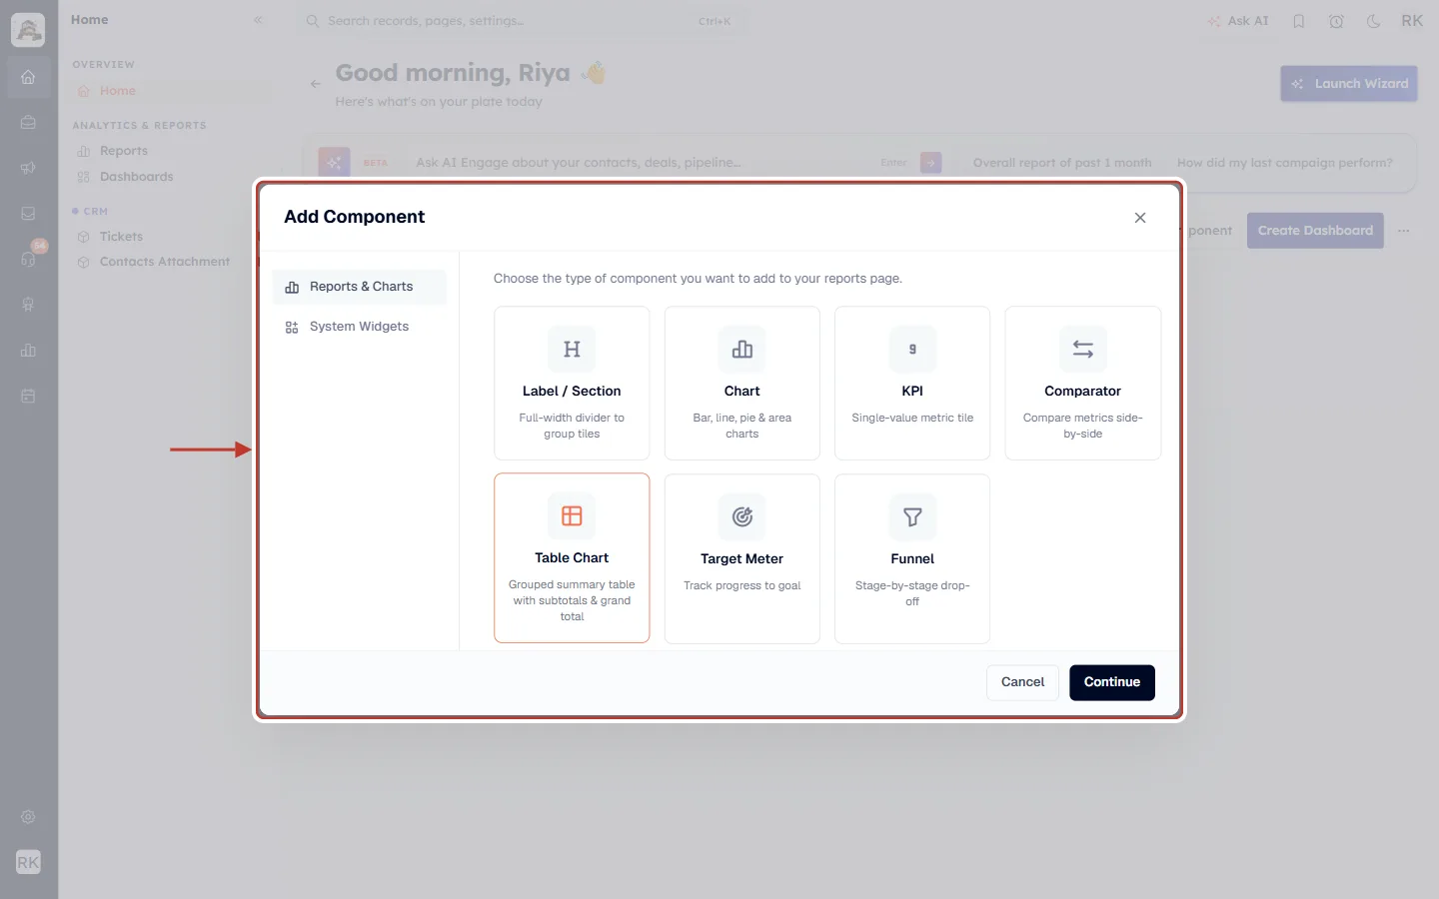Choose the Chart component card
This screenshot has width=1439, height=899.
741,383
